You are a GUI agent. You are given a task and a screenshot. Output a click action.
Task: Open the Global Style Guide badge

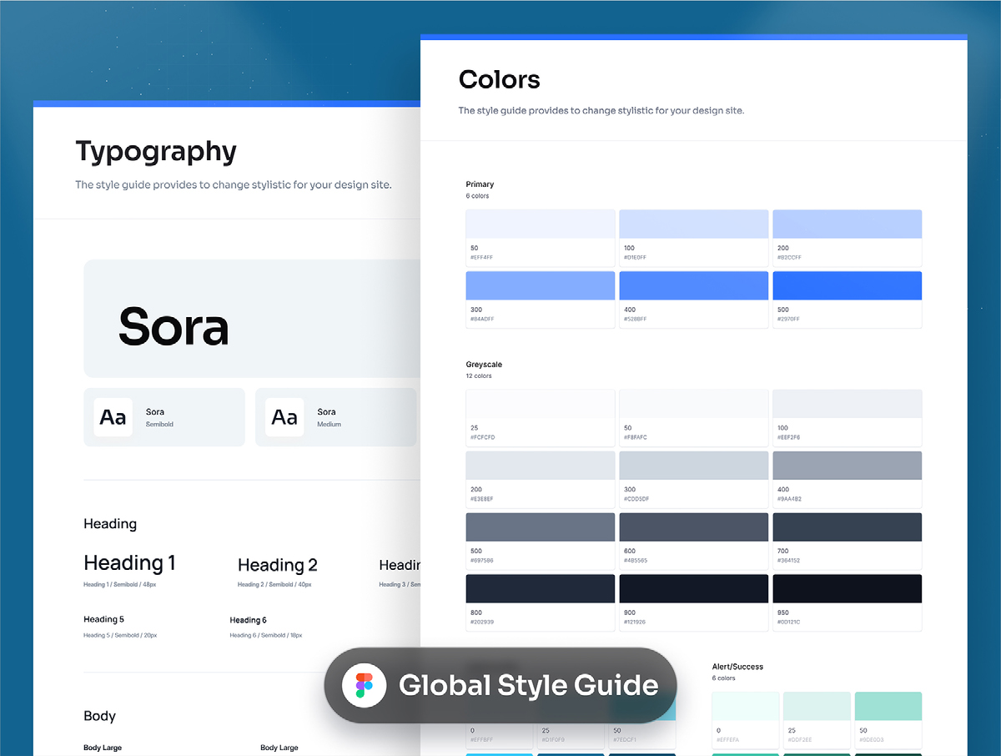(500, 685)
